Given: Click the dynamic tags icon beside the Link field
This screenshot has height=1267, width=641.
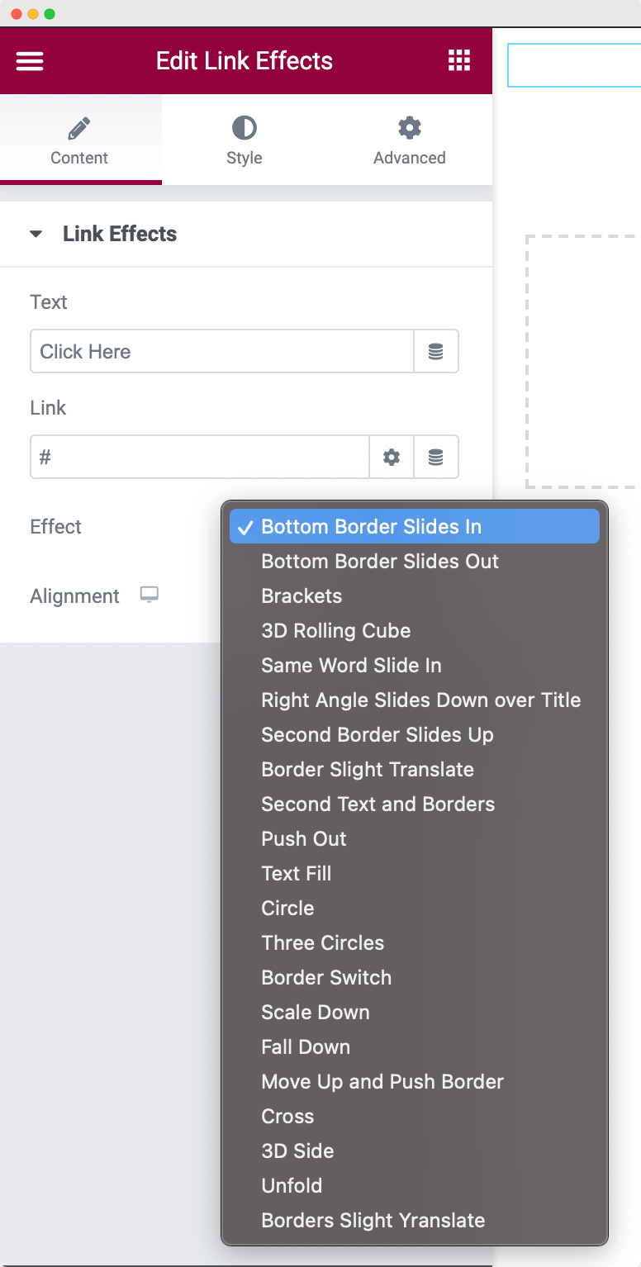Looking at the screenshot, I should pyautogui.click(x=436, y=457).
